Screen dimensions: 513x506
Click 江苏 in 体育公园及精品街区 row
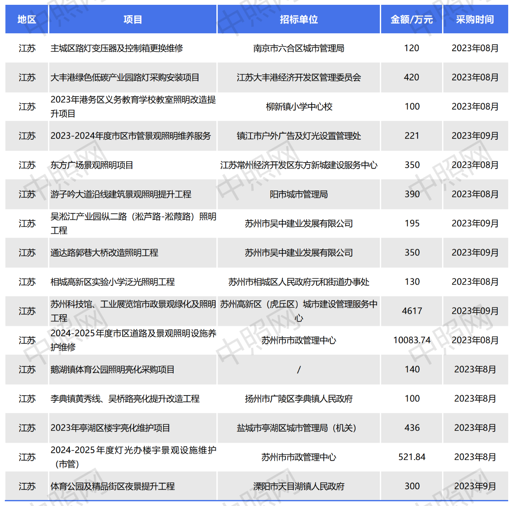pos(27,486)
